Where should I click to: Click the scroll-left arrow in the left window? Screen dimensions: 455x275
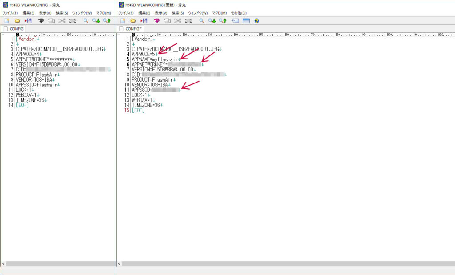point(3,264)
